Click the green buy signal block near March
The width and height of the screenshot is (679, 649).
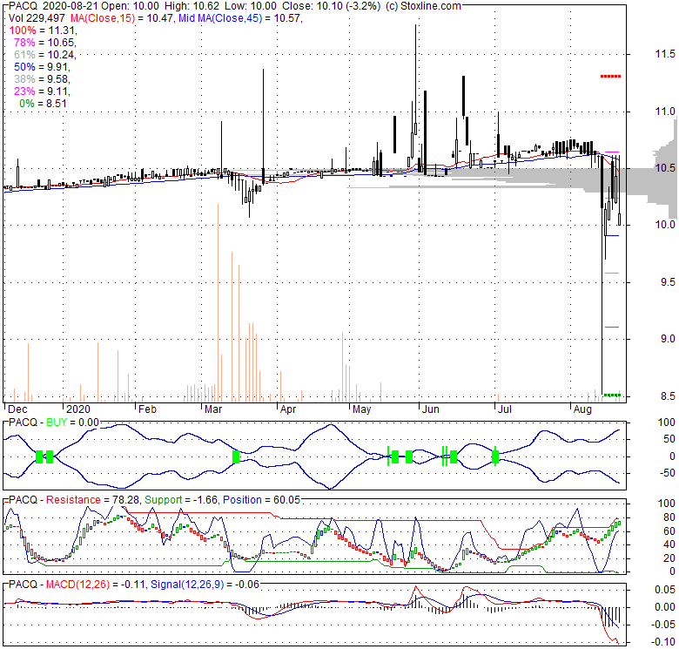(236, 456)
